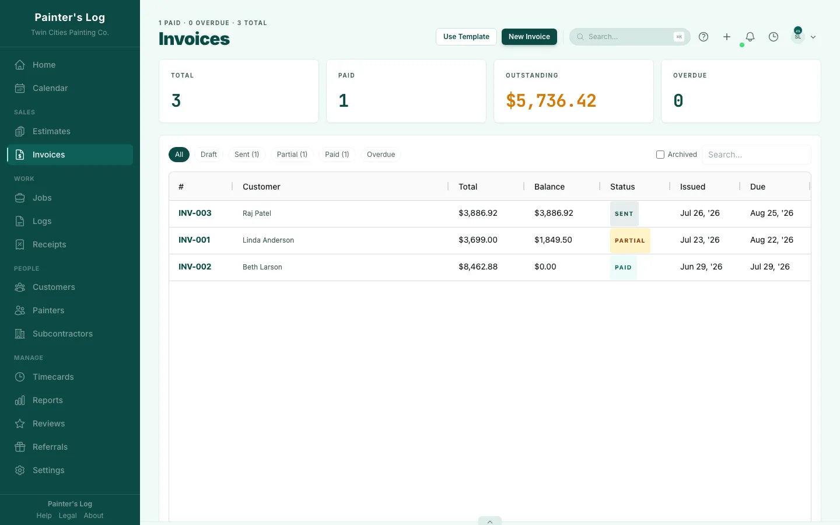Screen dimensions: 840x525
Task: Open the Help footer link
Action: click(44, 516)
